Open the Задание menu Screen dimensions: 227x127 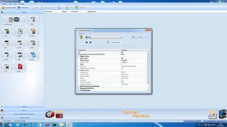(x=4, y=4)
